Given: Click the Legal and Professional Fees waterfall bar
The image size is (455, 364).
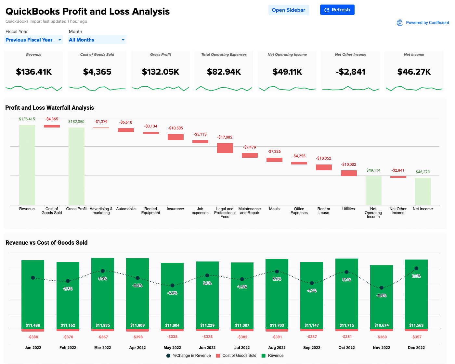Looking at the screenshot, I should (x=225, y=148).
